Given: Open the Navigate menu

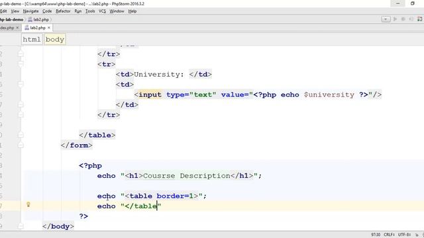Looking at the screenshot, I should pos(30,11).
